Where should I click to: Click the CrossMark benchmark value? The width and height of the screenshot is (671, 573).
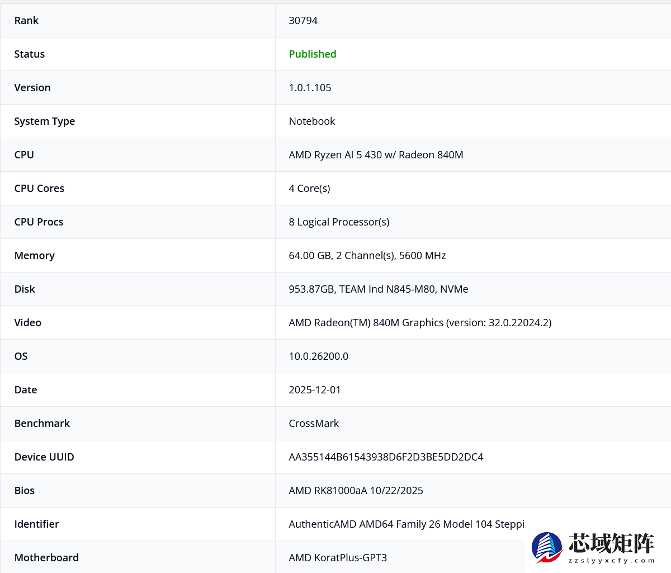coord(314,424)
